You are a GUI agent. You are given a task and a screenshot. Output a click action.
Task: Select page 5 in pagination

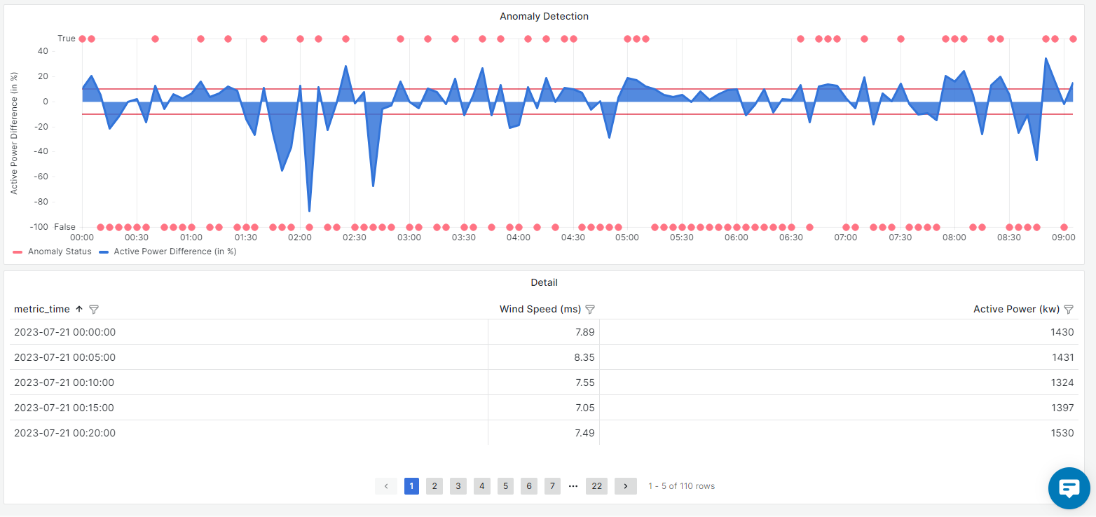point(505,486)
